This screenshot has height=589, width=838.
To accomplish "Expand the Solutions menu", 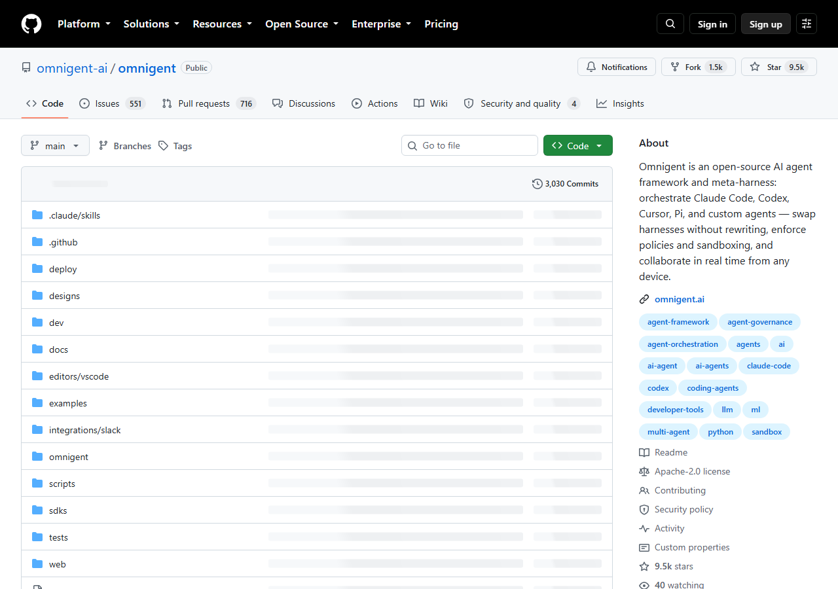I will [x=151, y=24].
